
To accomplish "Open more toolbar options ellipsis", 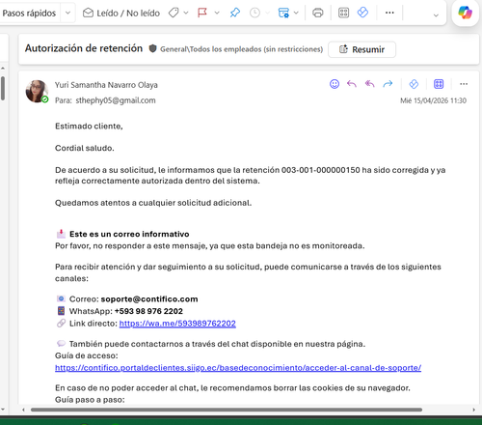I will tap(389, 13).
